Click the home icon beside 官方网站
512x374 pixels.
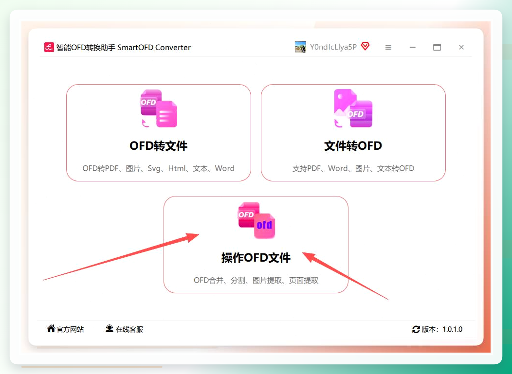coord(51,328)
